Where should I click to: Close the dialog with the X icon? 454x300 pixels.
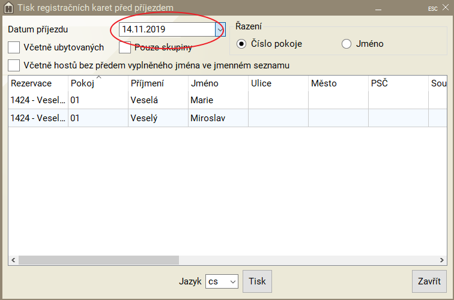[x=445, y=8]
